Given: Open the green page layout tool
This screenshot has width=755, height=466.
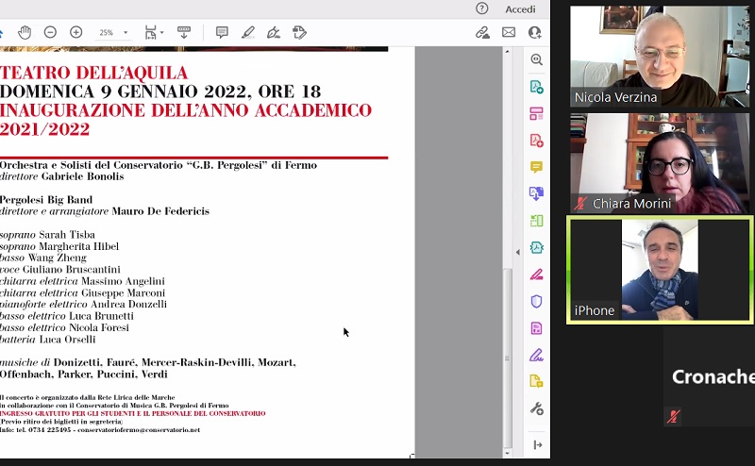Looking at the screenshot, I should coord(536,221).
